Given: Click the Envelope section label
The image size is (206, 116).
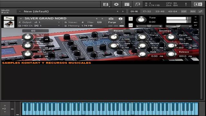Looking at the screenshot, I should (165, 31).
